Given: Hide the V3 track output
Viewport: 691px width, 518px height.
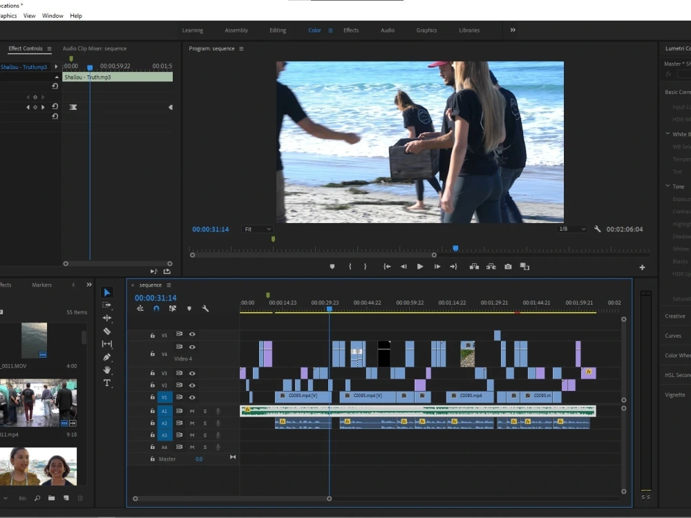Looking at the screenshot, I should [192, 373].
